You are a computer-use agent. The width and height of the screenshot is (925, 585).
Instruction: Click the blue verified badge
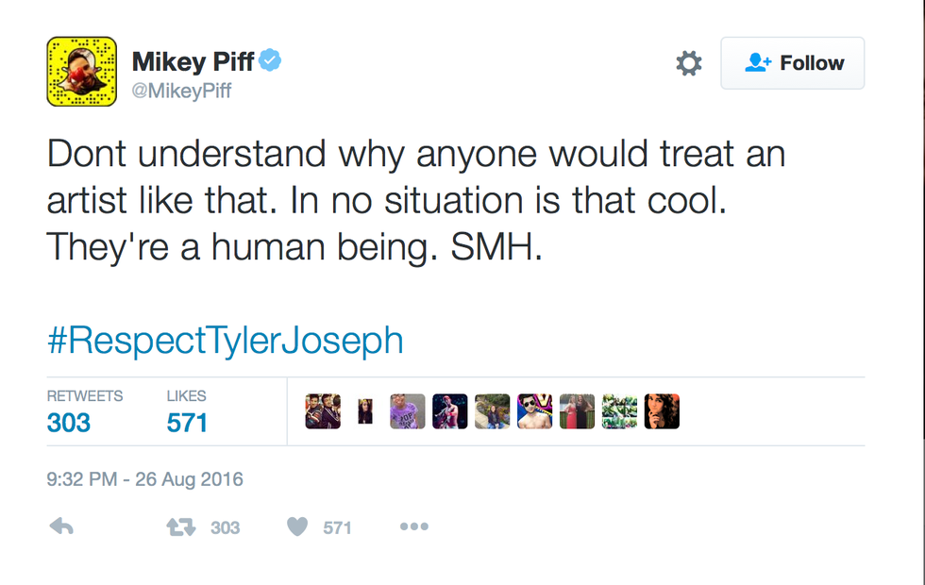point(271,62)
